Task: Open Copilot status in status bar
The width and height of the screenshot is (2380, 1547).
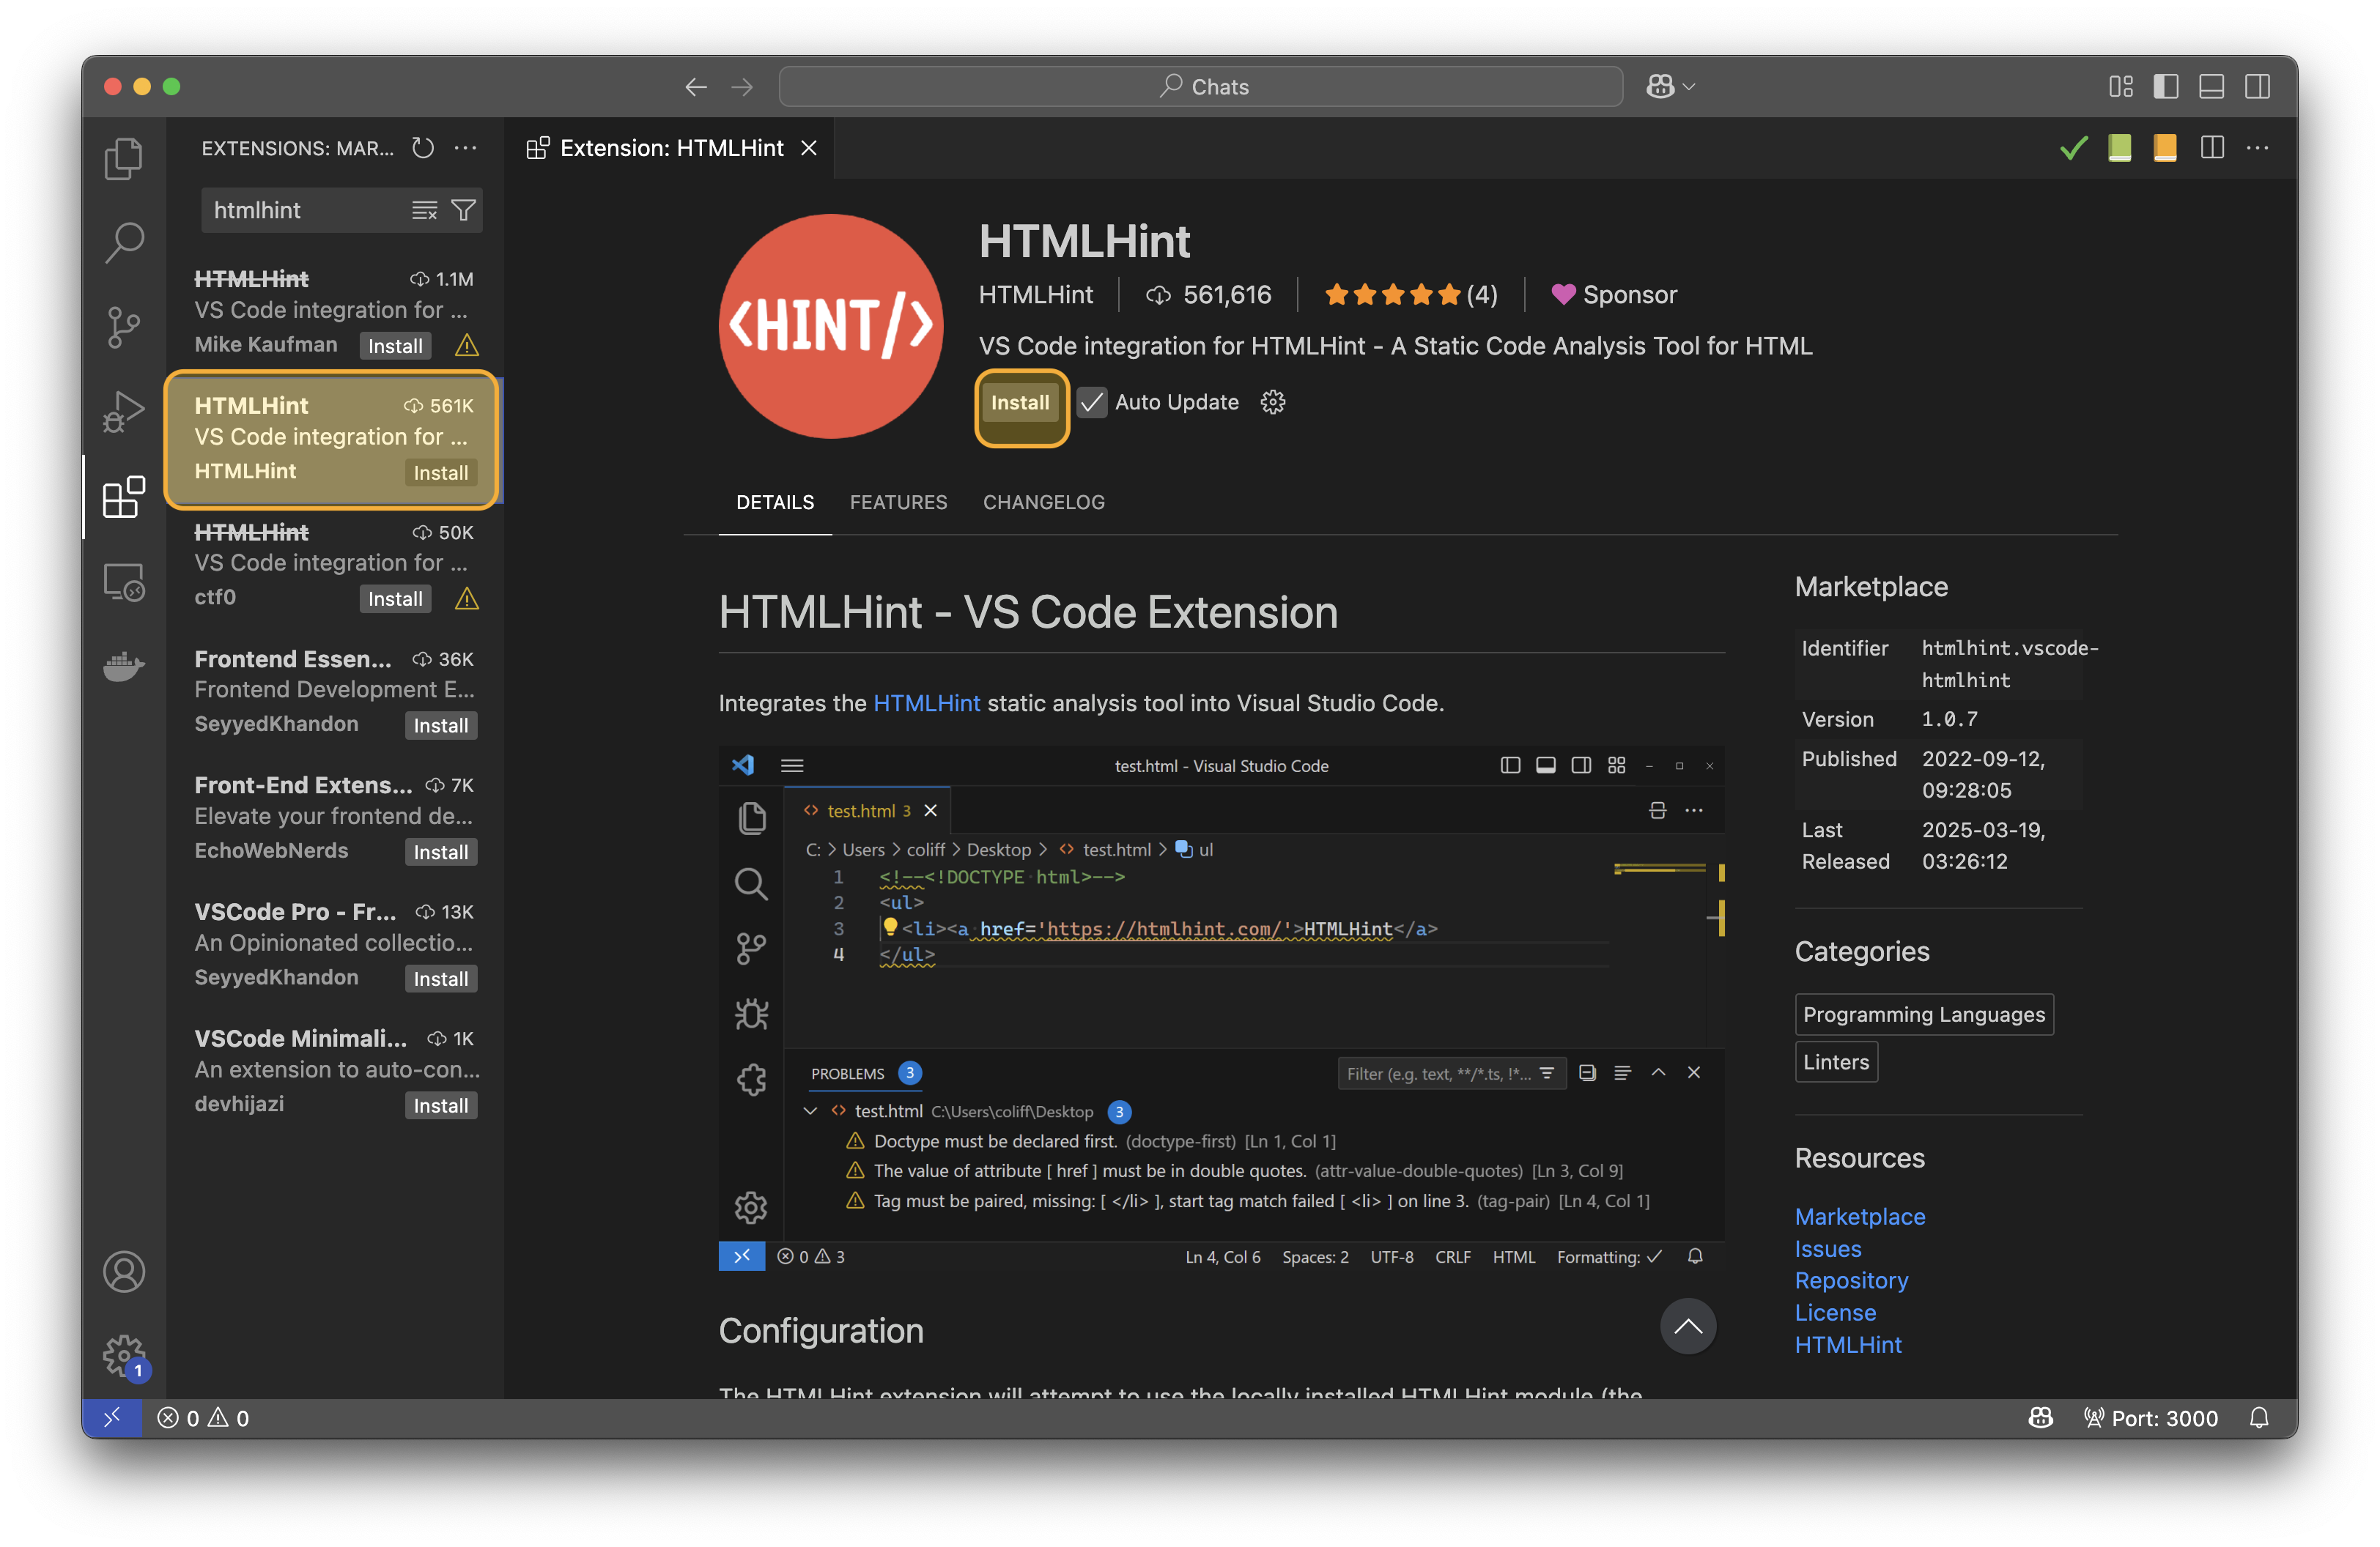Action: pos(2040,1417)
